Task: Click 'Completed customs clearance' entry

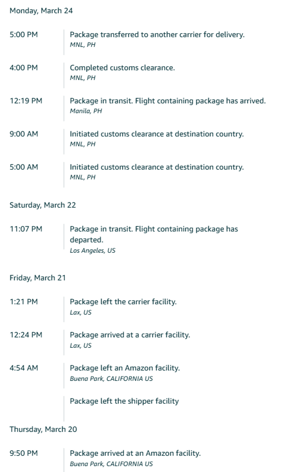Action: (x=122, y=68)
